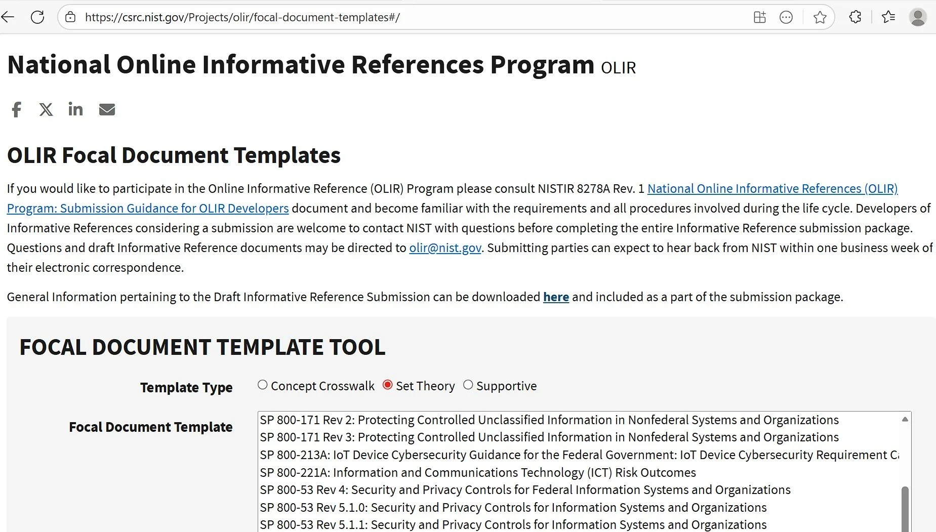Viewport: 936px width, 532px height.
Task: Download general information via 'here' link
Action: coord(556,297)
